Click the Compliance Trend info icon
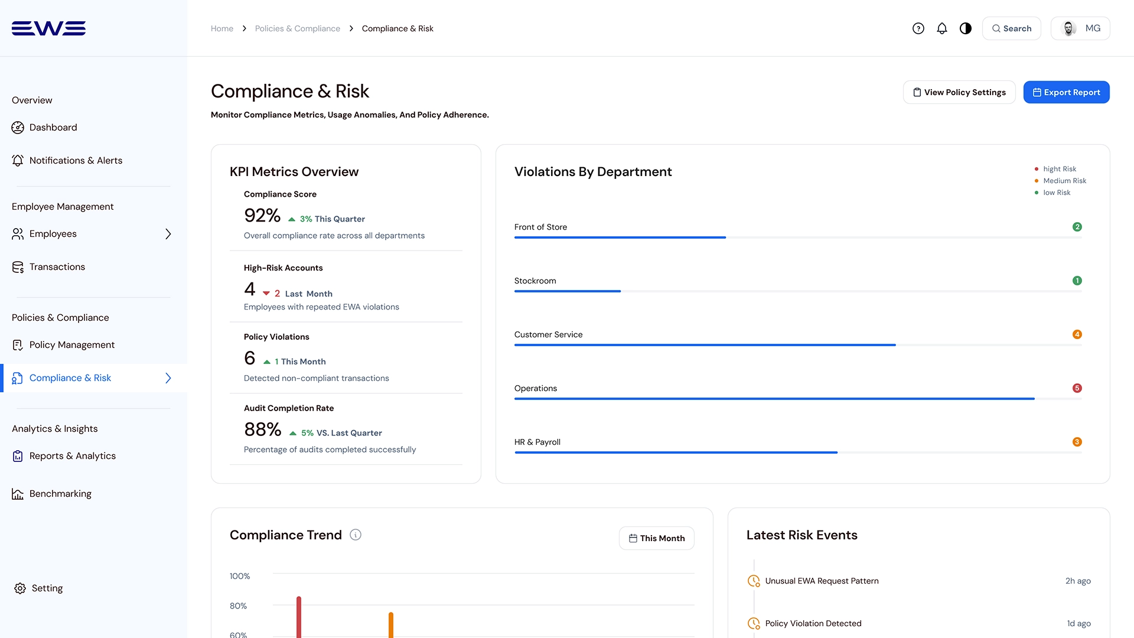This screenshot has width=1134, height=638. [x=356, y=535]
